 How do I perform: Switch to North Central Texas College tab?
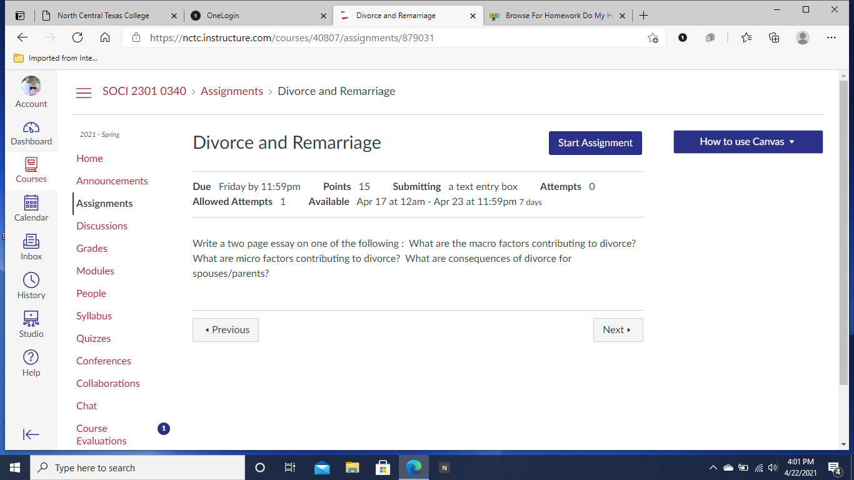pyautogui.click(x=103, y=16)
